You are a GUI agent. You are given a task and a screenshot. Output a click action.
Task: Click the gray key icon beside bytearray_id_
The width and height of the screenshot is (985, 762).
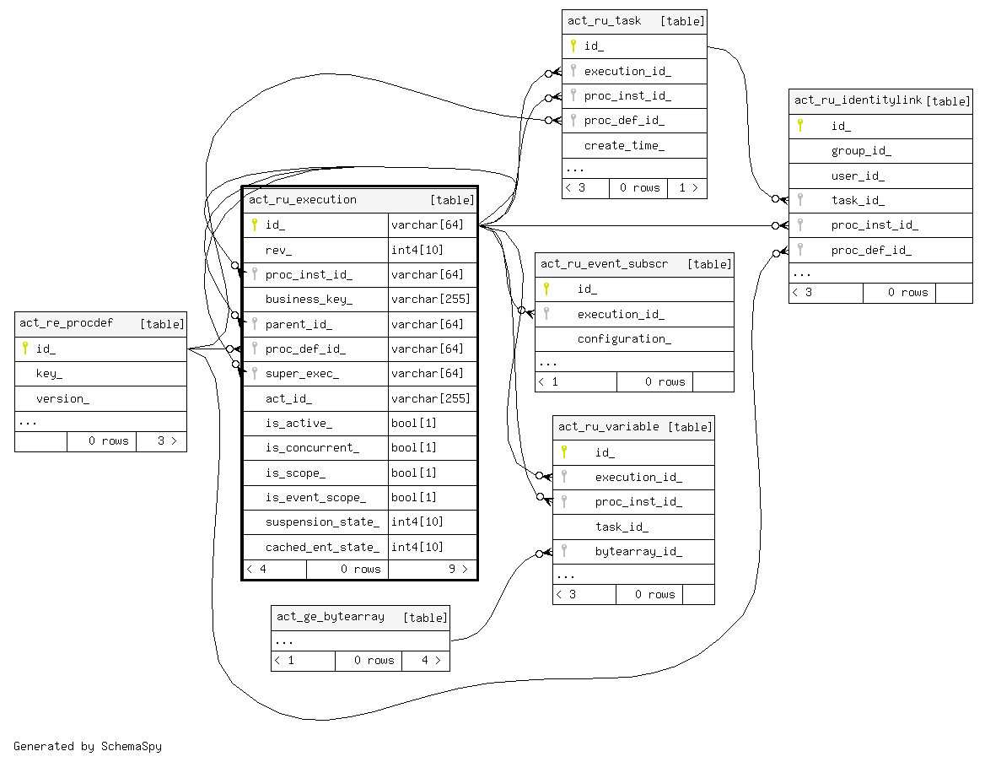(x=564, y=551)
